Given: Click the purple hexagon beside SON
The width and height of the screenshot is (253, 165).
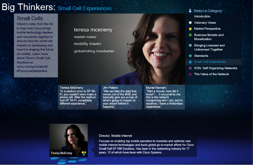Looking at the screenshot, I should pos(190,68).
